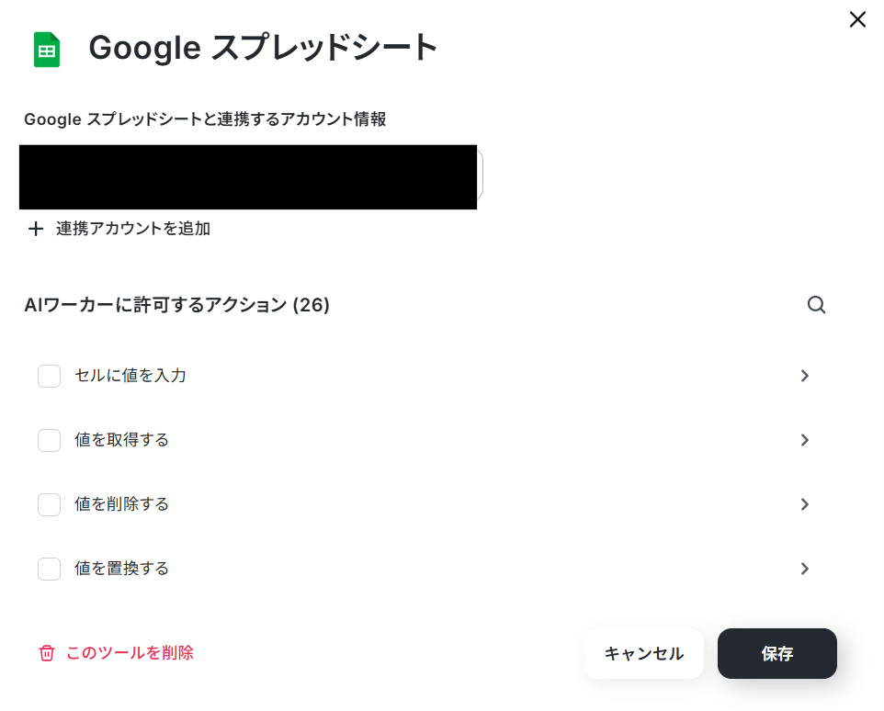
Task: Click the 保存 button
Action: pyautogui.click(x=776, y=653)
